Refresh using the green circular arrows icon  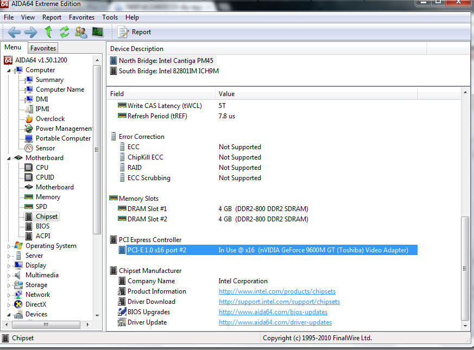point(64,31)
